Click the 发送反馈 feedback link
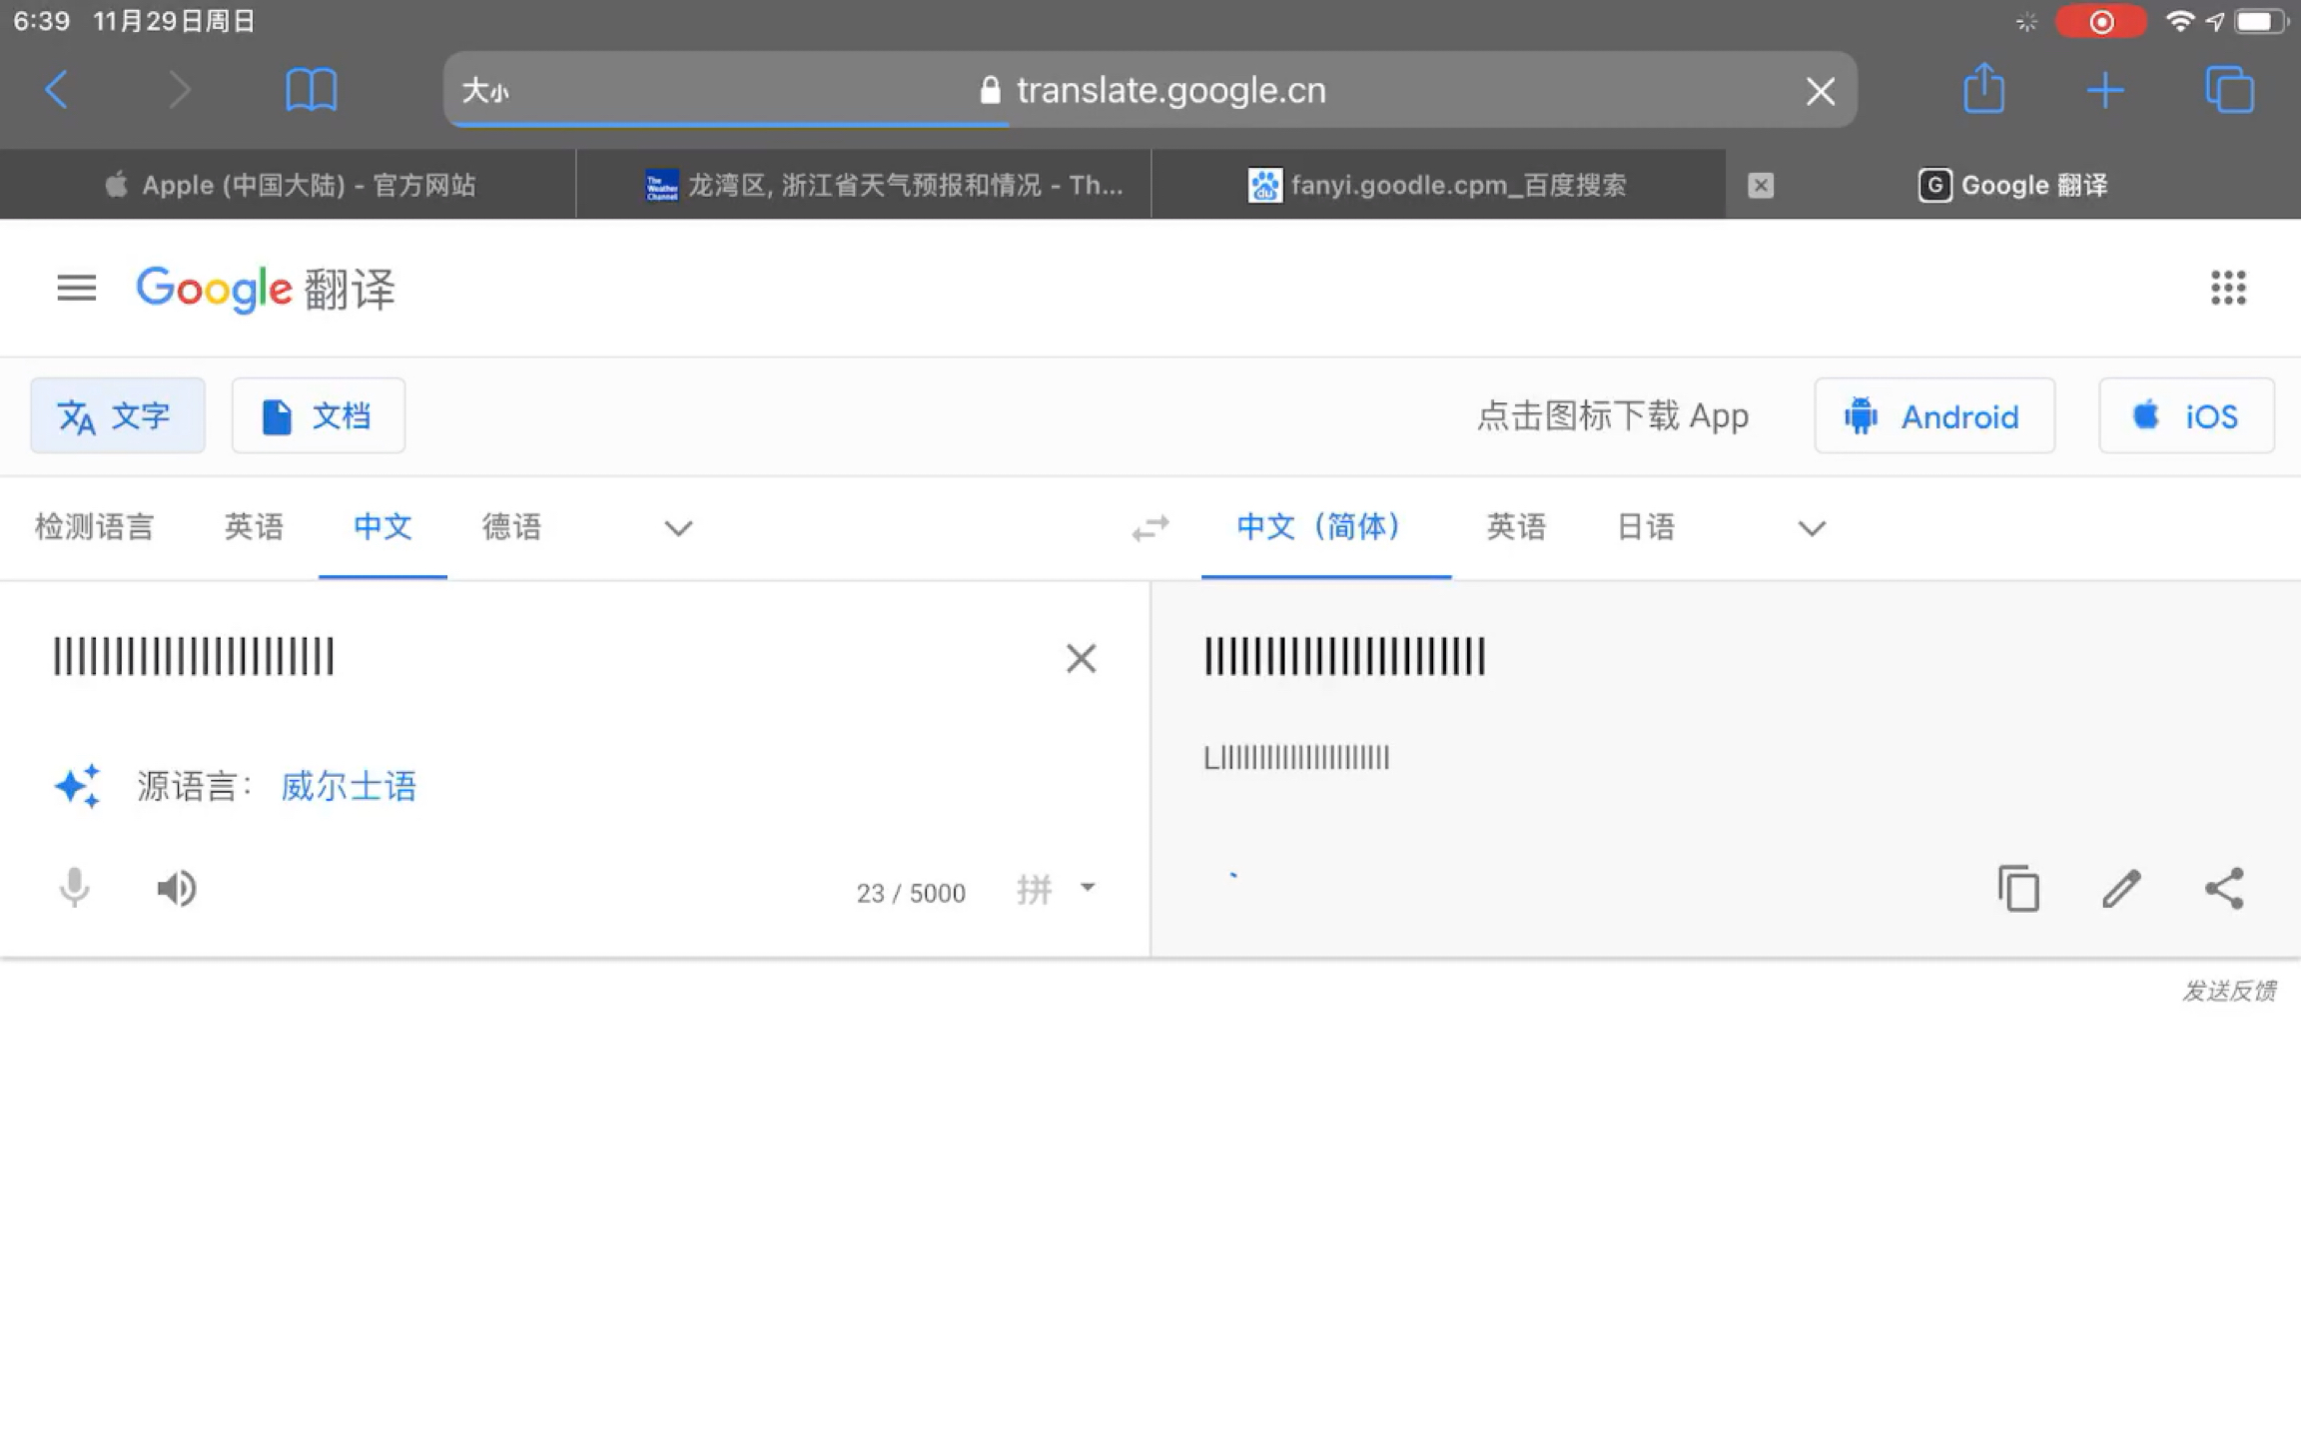This screenshot has height=1442, width=2301. click(x=2229, y=991)
